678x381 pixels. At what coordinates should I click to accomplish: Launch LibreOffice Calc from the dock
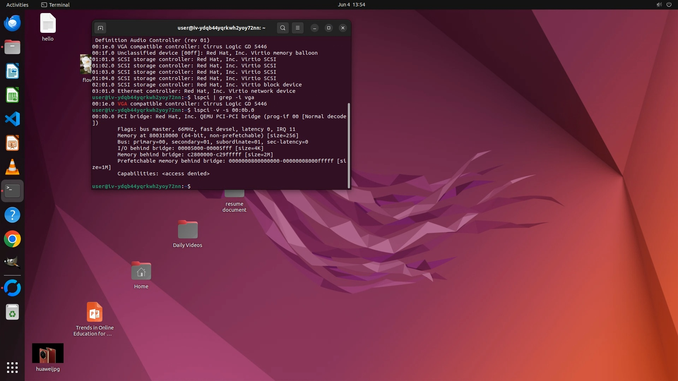click(x=12, y=95)
